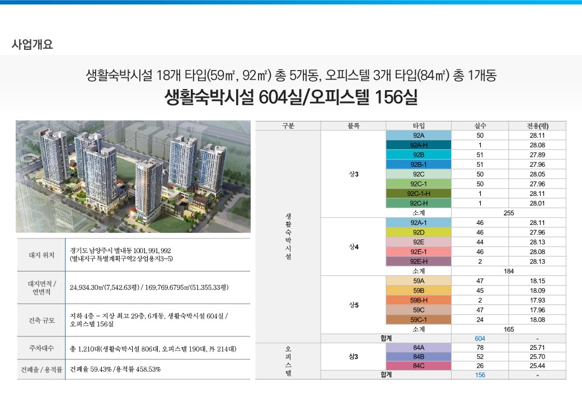
Task: Click the blue 604 total value
Action: [x=480, y=338]
